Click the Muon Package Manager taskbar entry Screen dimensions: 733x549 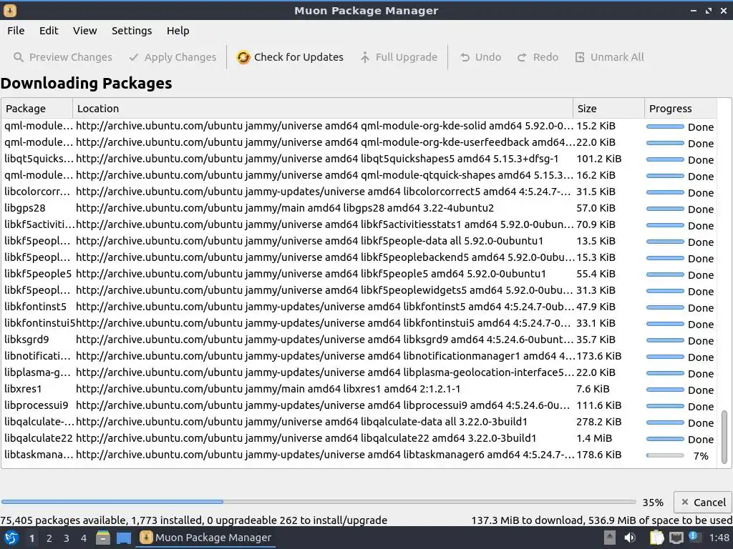click(205, 538)
